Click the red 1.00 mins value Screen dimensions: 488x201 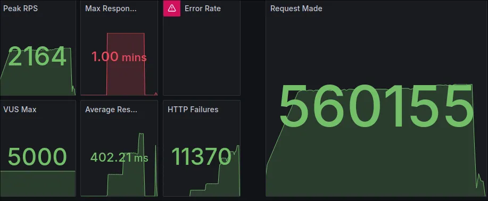pos(119,57)
